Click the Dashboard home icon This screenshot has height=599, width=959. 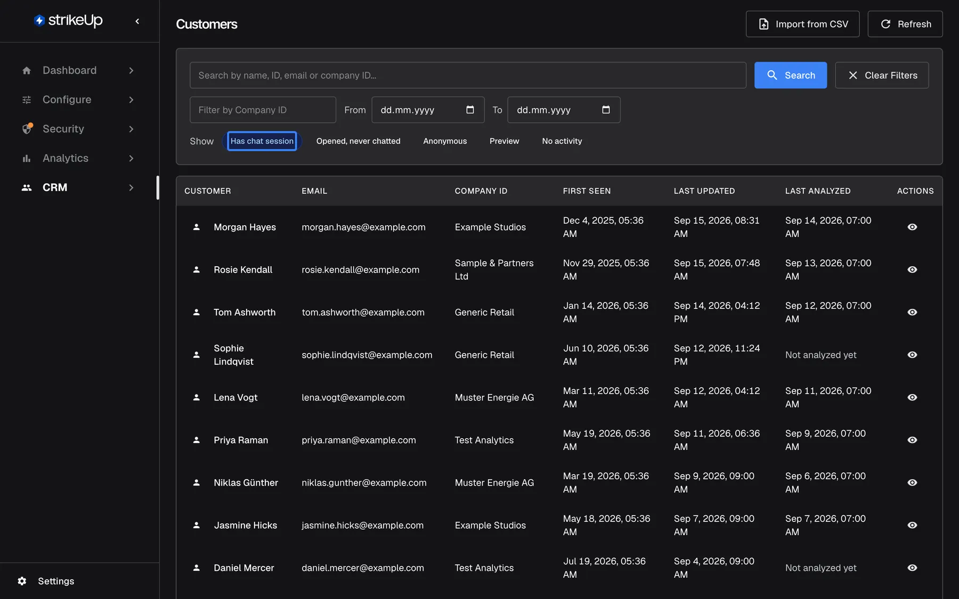(x=27, y=70)
